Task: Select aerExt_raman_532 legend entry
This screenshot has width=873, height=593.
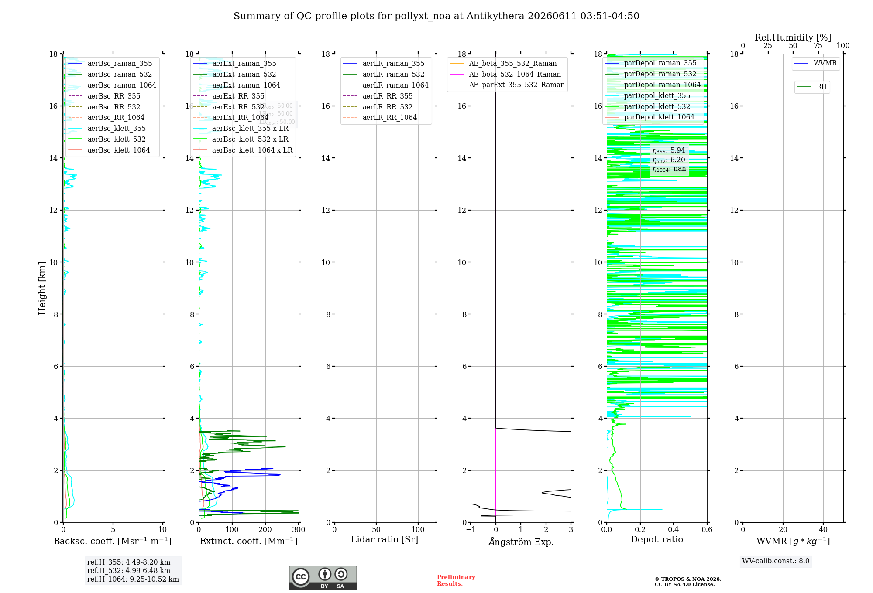Action: point(235,74)
